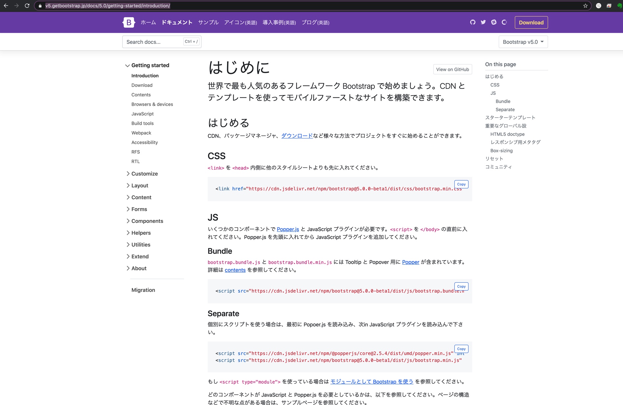Follow the Popper link in Bundle text
The height and width of the screenshot is (405, 623).
click(411, 262)
